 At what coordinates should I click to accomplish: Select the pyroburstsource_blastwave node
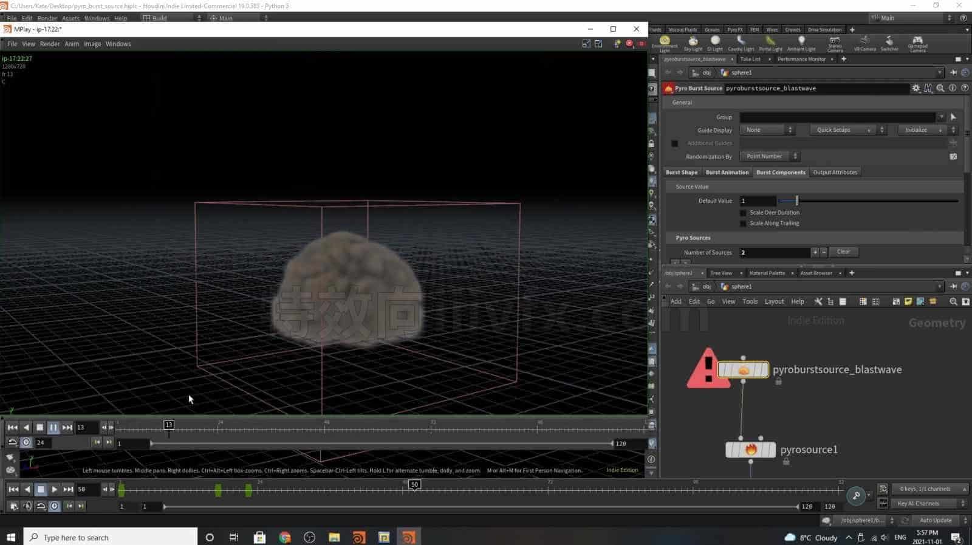[744, 369]
